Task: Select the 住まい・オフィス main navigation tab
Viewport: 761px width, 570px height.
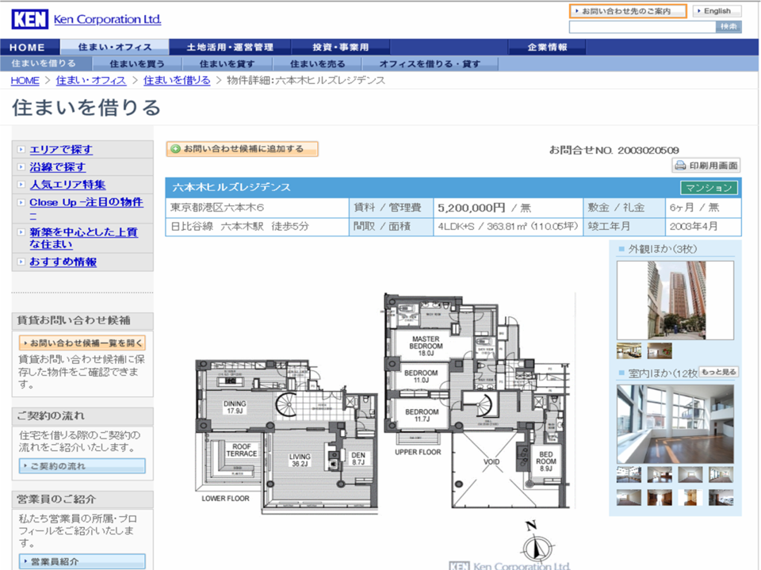Action: click(x=114, y=47)
